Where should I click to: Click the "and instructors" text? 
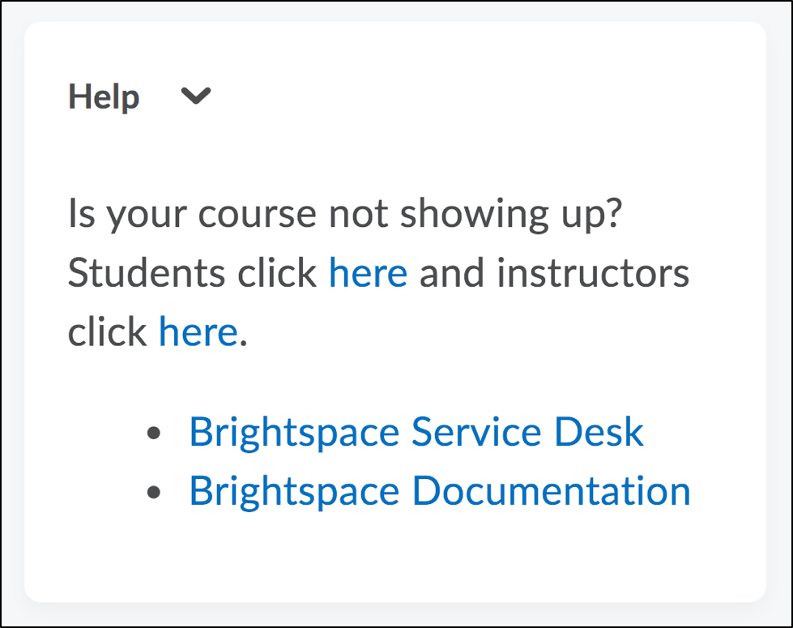(x=554, y=273)
